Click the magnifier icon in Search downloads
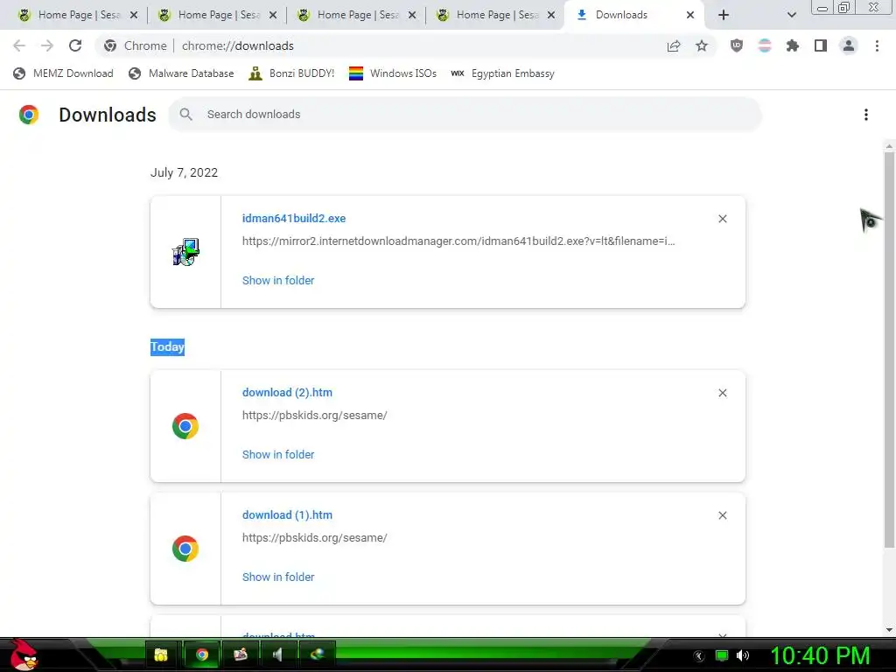Viewport: 896px width, 672px height. coord(185,115)
